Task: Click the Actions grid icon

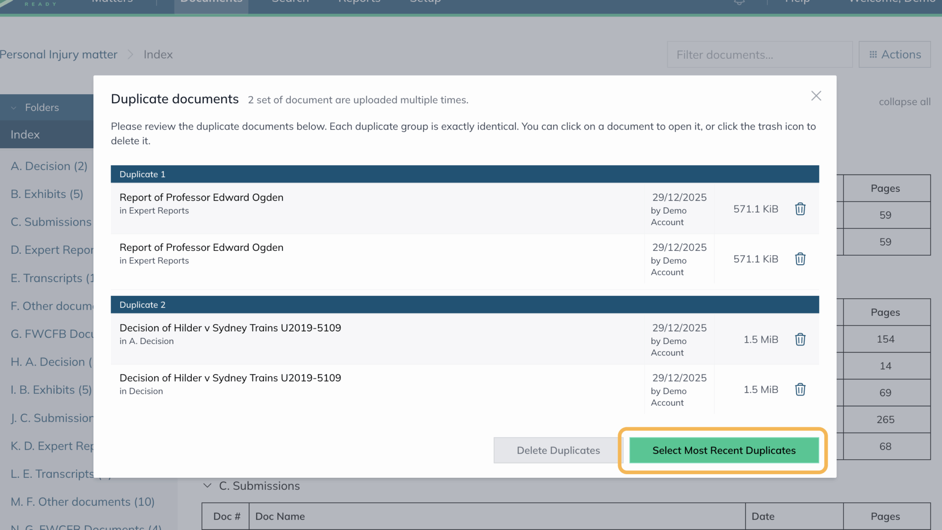Action: (873, 54)
